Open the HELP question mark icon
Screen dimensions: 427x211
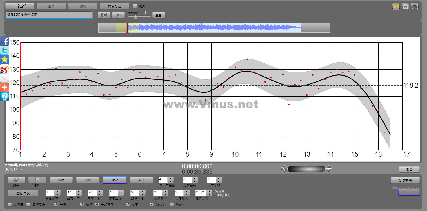pyautogui.click(x=5, y=97)
